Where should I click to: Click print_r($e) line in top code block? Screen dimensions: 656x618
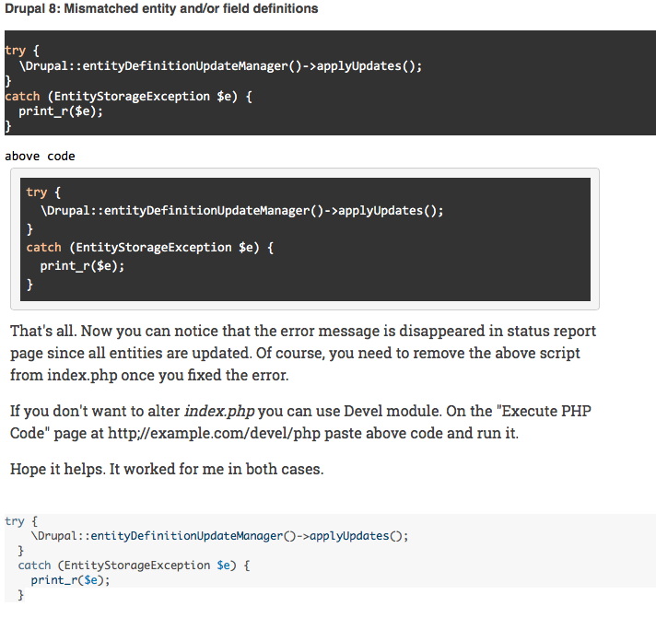click(61, 111)
